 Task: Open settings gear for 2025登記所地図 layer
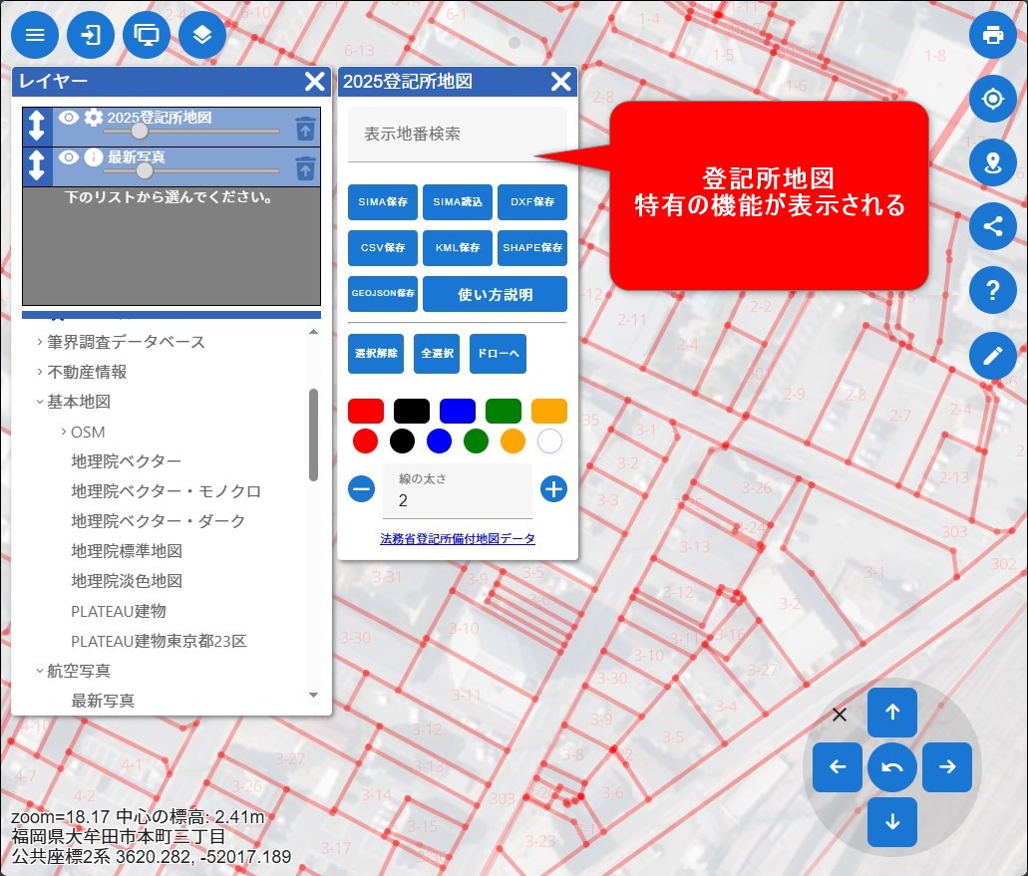coord(93,118)
